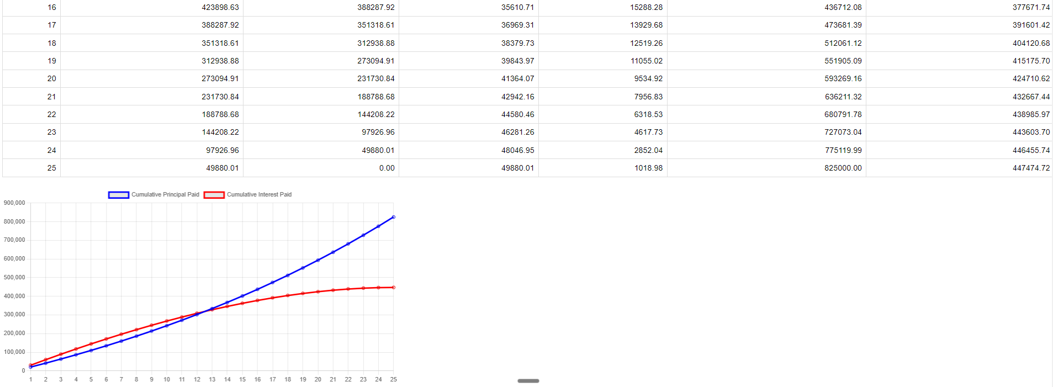Viewport: 1053px width, 387px height.
Task: Select the interest cell showing 1018.98
Action: point(648,168)
